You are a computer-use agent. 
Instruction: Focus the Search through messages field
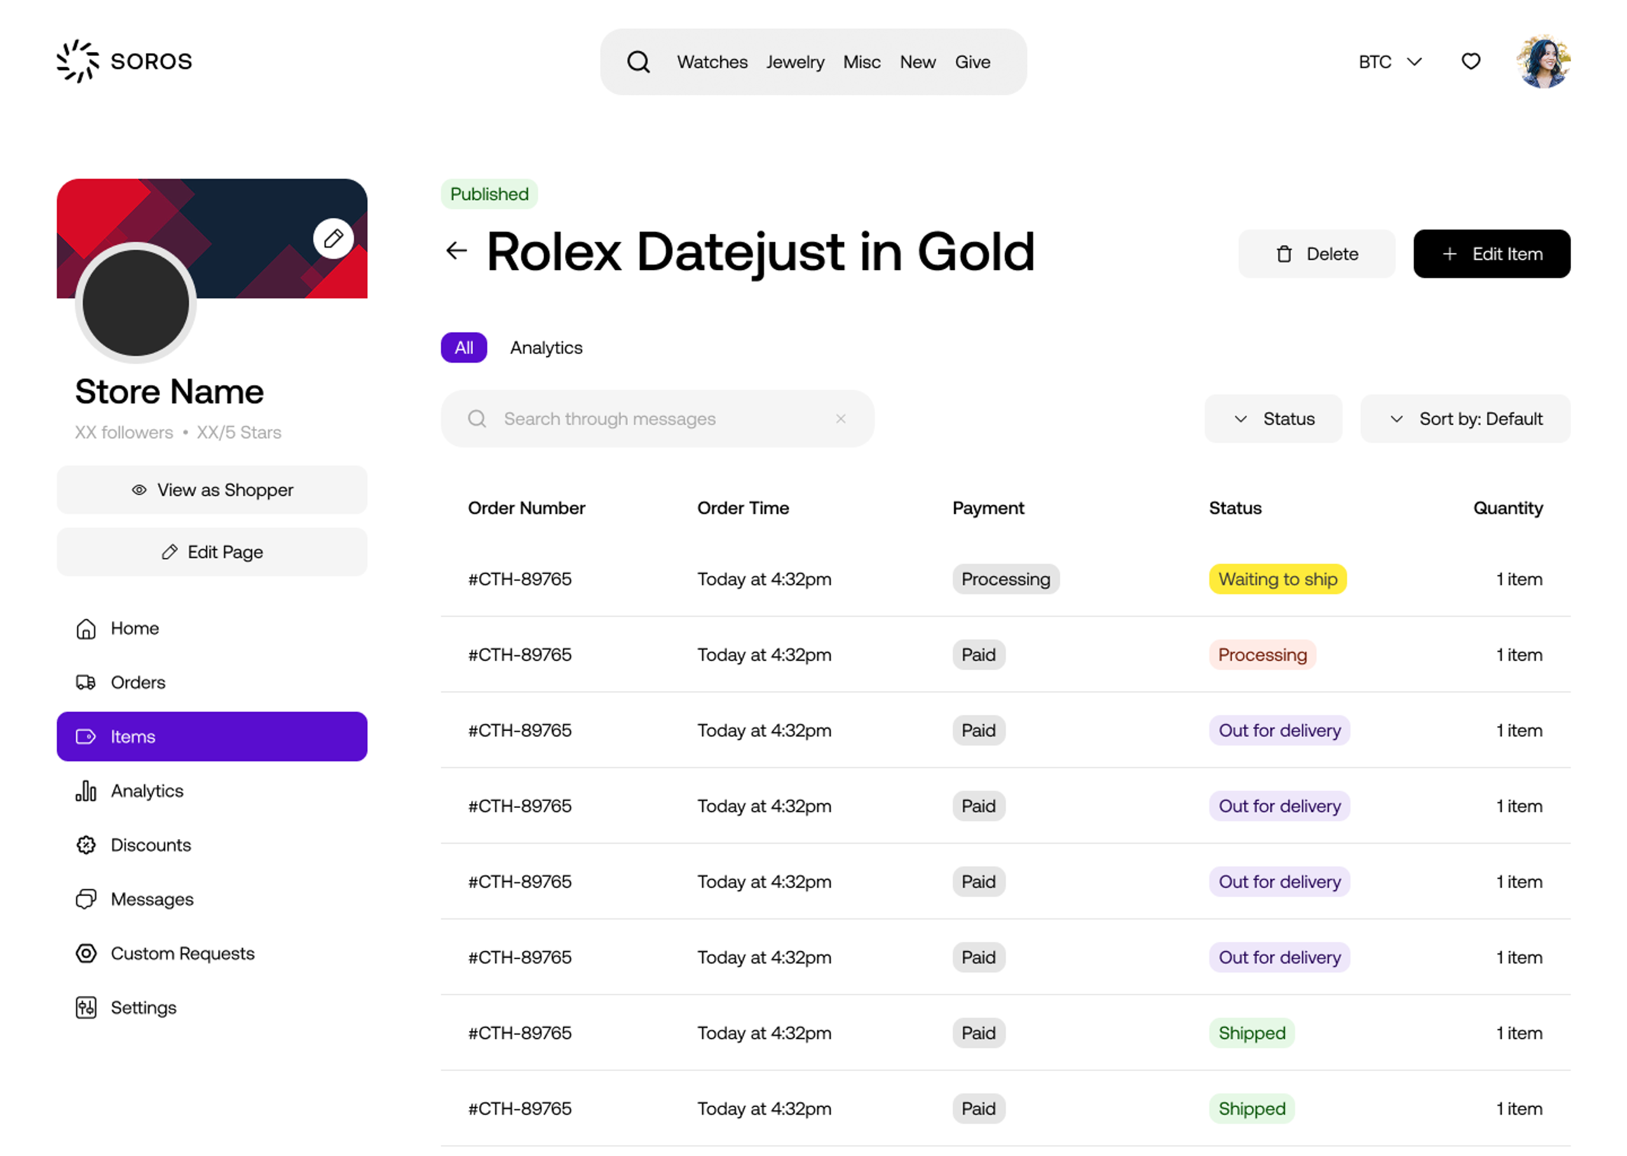point(657,419)
